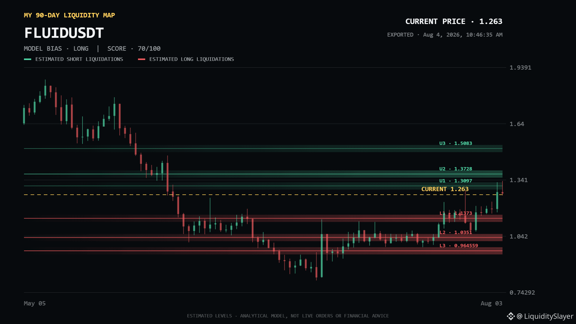This screenshot has width=576, height=324.
Task: Select the "MY 90-DAY LIQUIDITY MAP" heading
Action: coord(69,15)
